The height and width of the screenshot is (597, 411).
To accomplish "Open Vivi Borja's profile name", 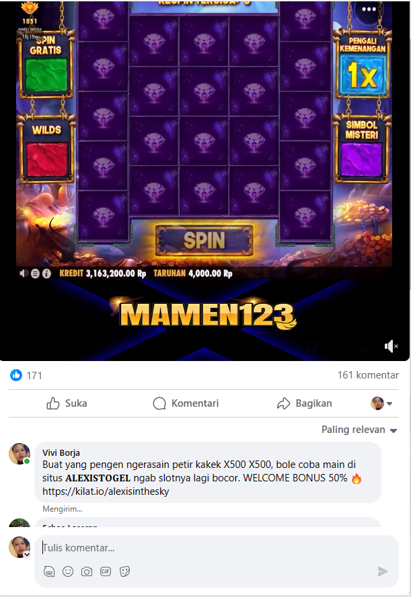I will (61, 452).
